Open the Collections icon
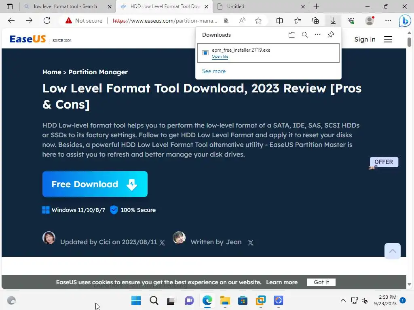The height and width of the screenshot is (310, 414). [x=315, y=21]
